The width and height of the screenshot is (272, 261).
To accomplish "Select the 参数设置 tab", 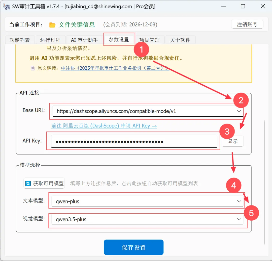I will coord(119,40).
